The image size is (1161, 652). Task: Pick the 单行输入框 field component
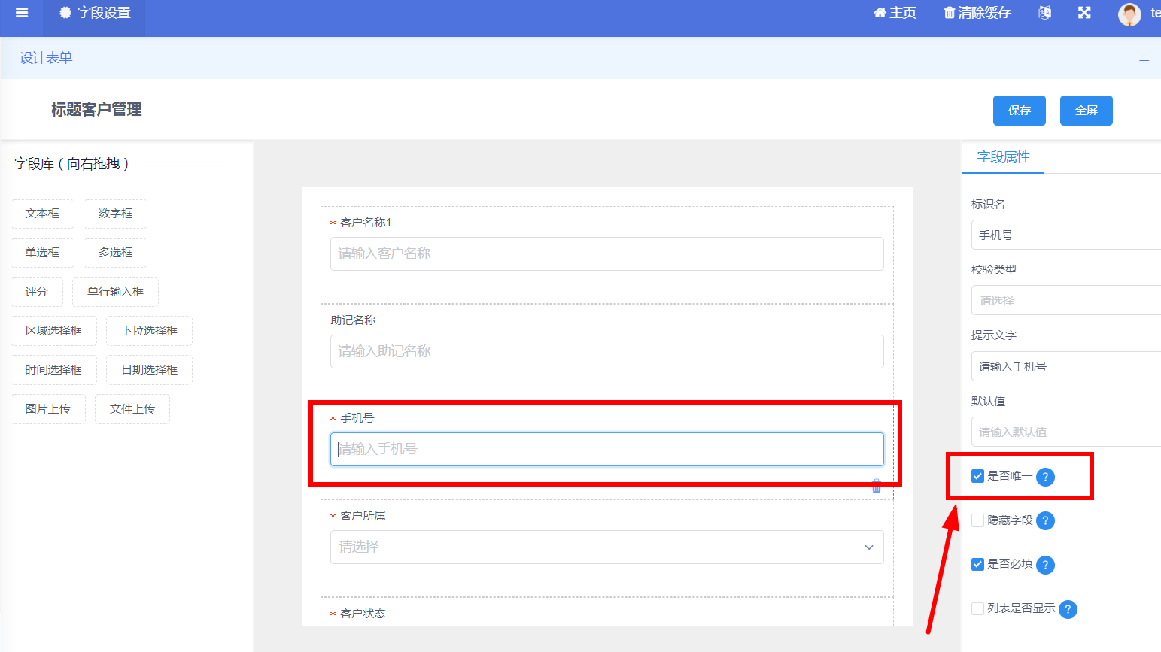coord(115,292)
